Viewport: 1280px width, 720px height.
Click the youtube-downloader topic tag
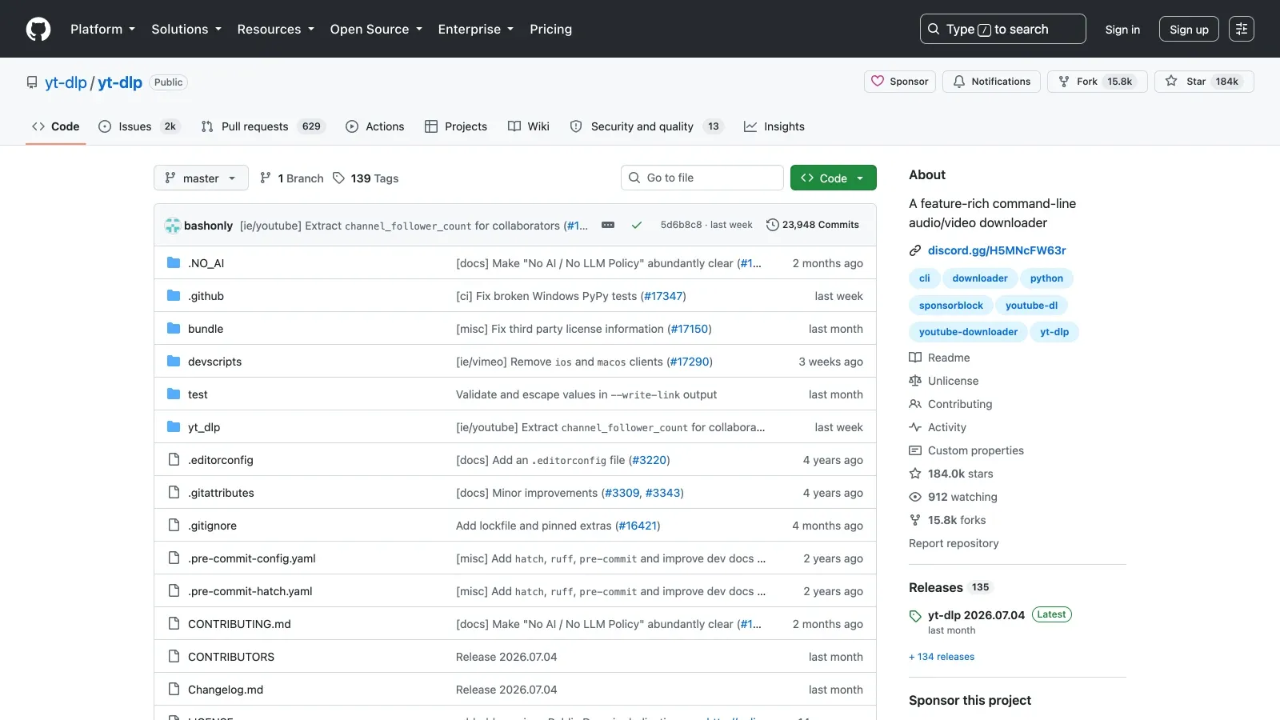[968, 332]
